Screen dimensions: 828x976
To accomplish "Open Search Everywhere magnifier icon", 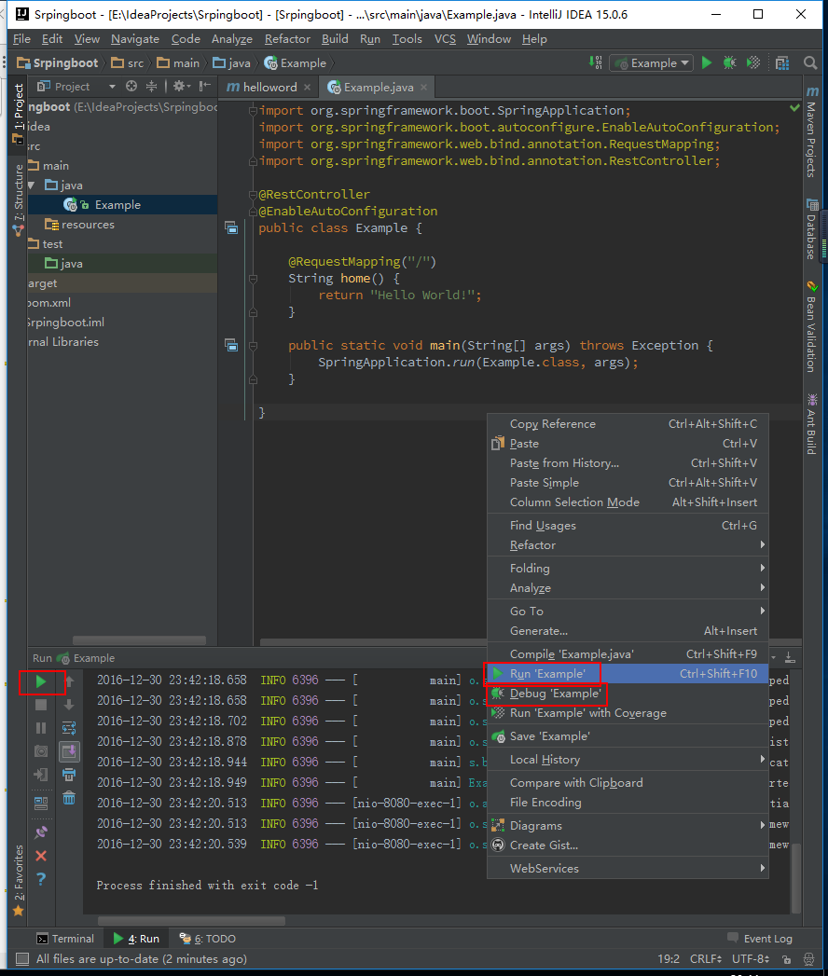I will tap(810, 62).
